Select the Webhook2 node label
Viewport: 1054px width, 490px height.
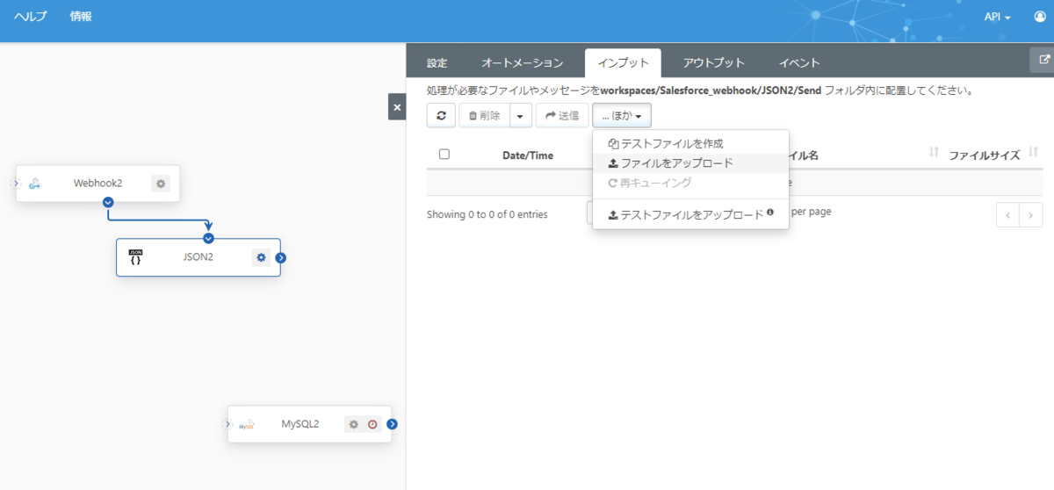pos(97,184)
